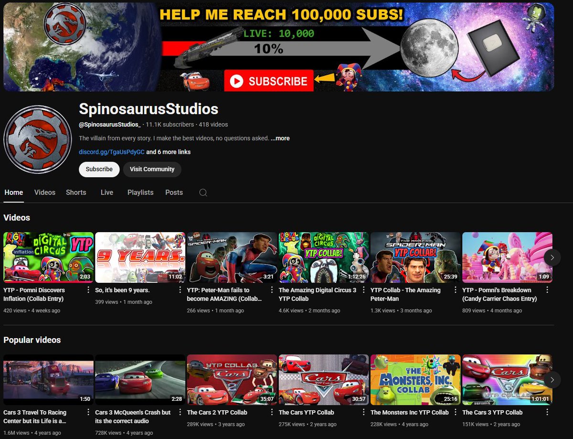The height and width of the screenshot is (439, 573).
Task: Open 'The Cars 3 YTP Collab' title
Action: pos(492,412)
